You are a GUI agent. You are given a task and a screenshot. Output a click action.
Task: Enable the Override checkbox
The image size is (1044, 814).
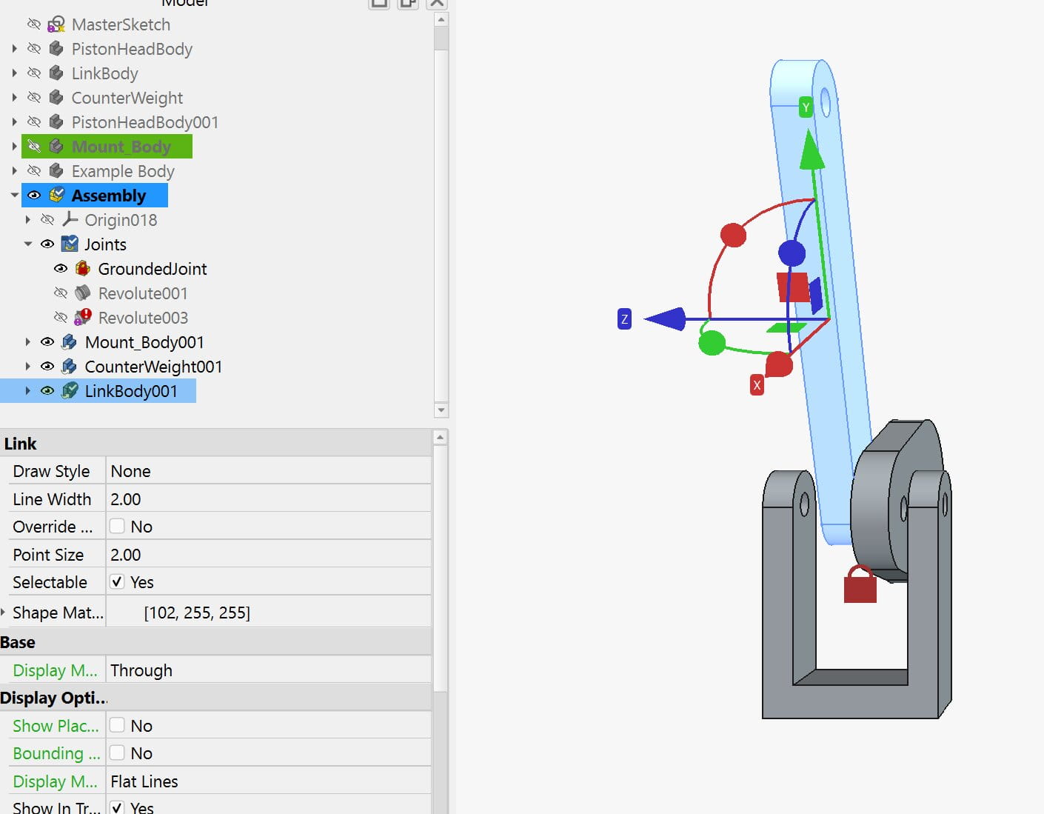[x=117, y=527]
